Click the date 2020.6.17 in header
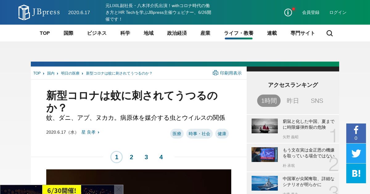 (79, 13)
